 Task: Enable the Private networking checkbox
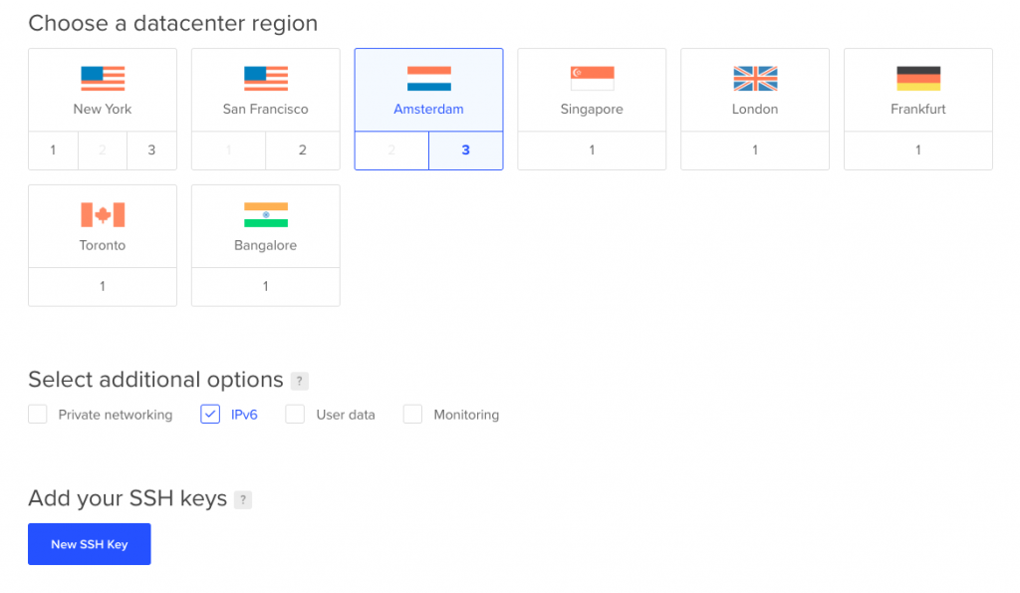(x=38, y=414)
